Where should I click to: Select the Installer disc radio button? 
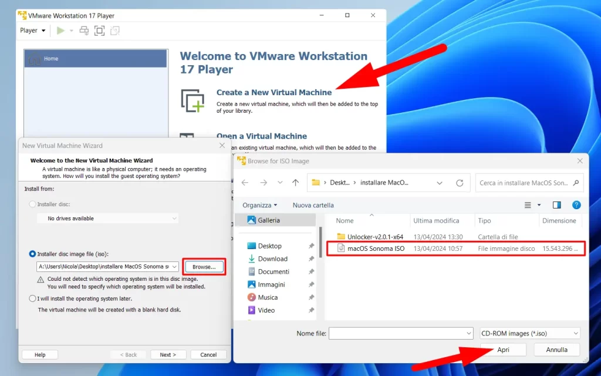point(33,204)
